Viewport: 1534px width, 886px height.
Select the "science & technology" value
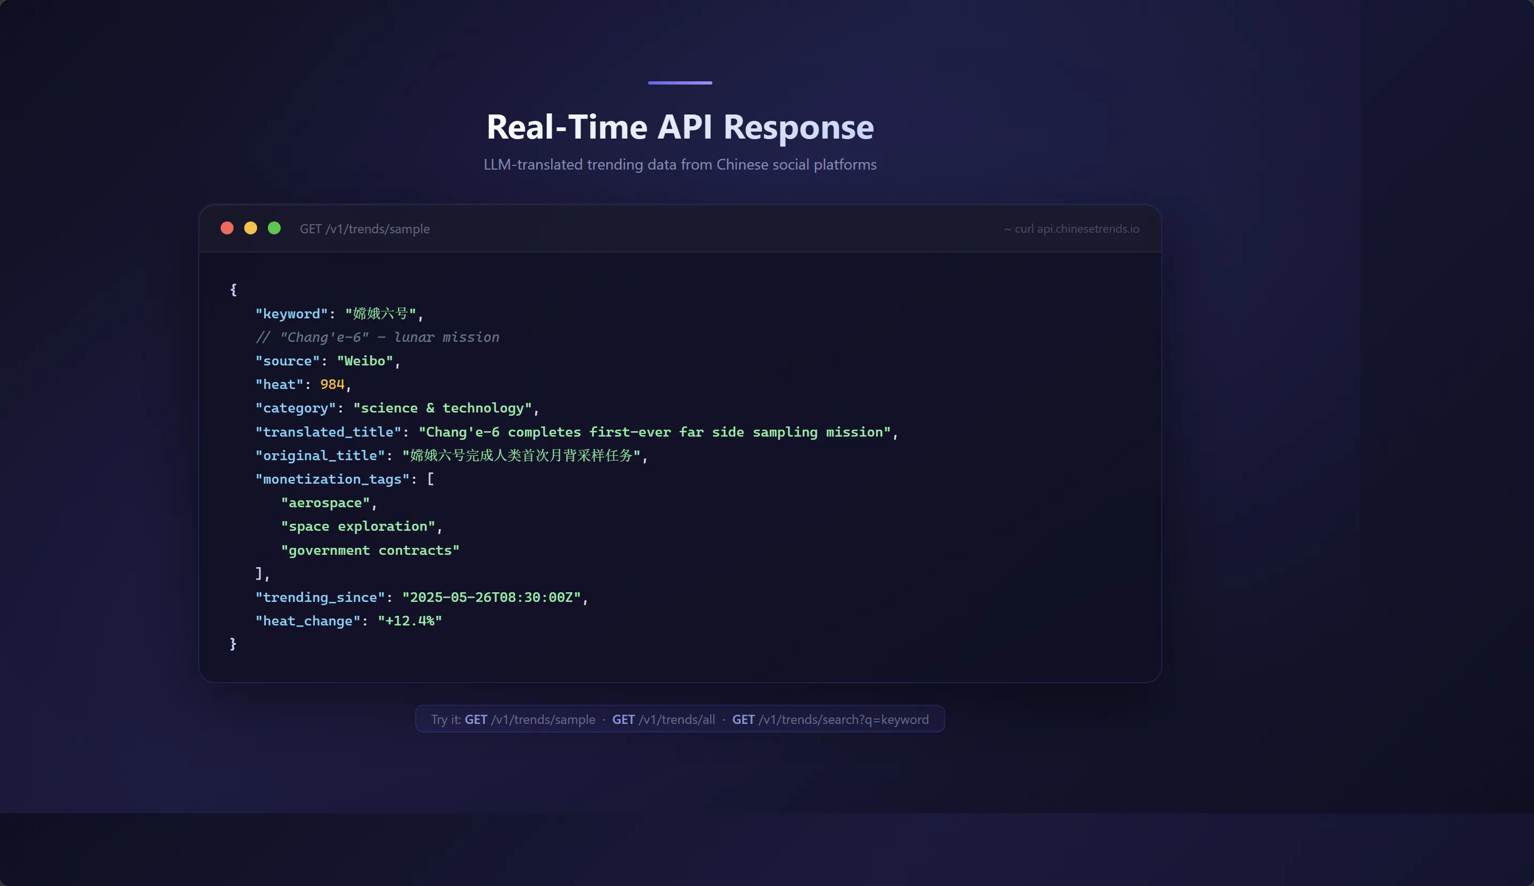tap(442, 408)
